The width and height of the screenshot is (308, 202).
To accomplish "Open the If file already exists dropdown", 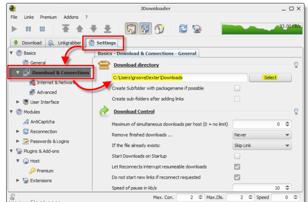I will [x=262, y=146].
